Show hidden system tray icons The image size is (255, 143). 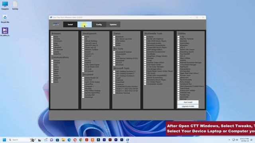click(229, 140)
